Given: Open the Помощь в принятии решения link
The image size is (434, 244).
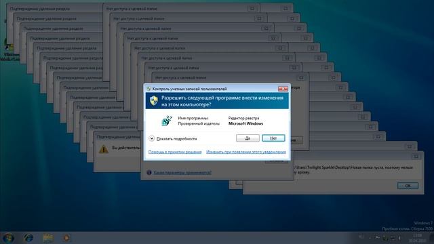Looking at the screenshot, I should (x=175, y=152).
